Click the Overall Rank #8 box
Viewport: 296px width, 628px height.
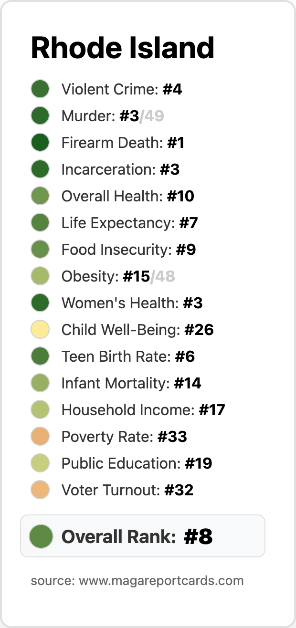pyautogui.click(x=143, y=536)
